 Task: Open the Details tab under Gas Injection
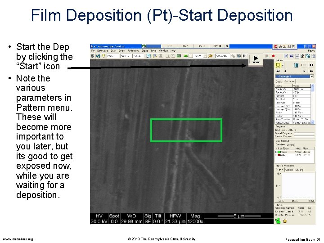291,145
